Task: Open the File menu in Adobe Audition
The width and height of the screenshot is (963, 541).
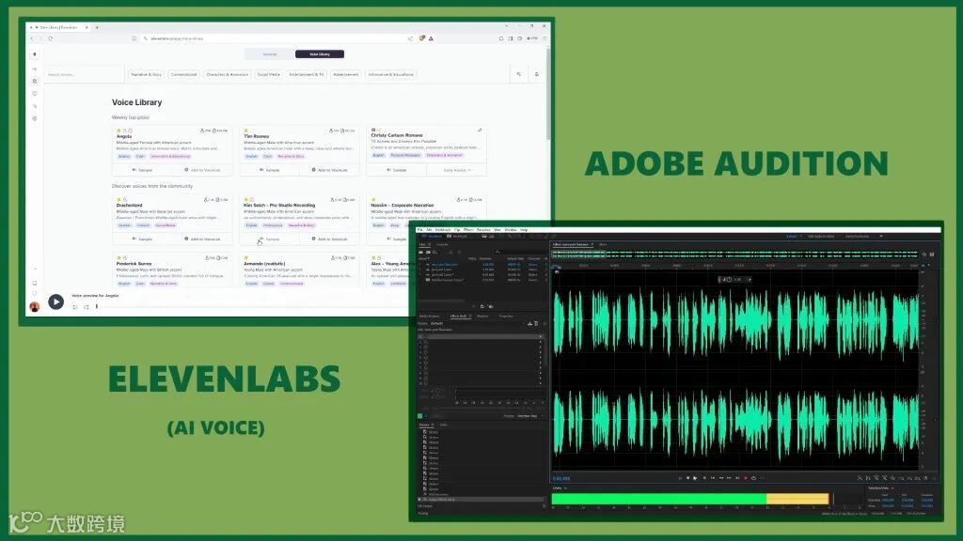Action: pyautogui.click(x=420, y=230)
